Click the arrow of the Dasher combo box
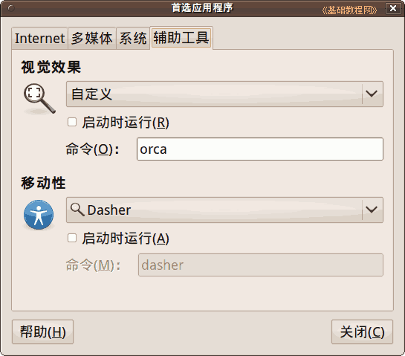This screenshot has height=356, width=405. coord(372,210)
